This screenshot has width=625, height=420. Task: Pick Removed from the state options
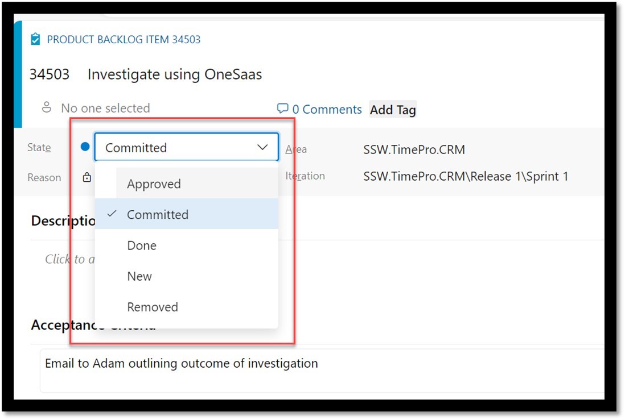[153, 307]
